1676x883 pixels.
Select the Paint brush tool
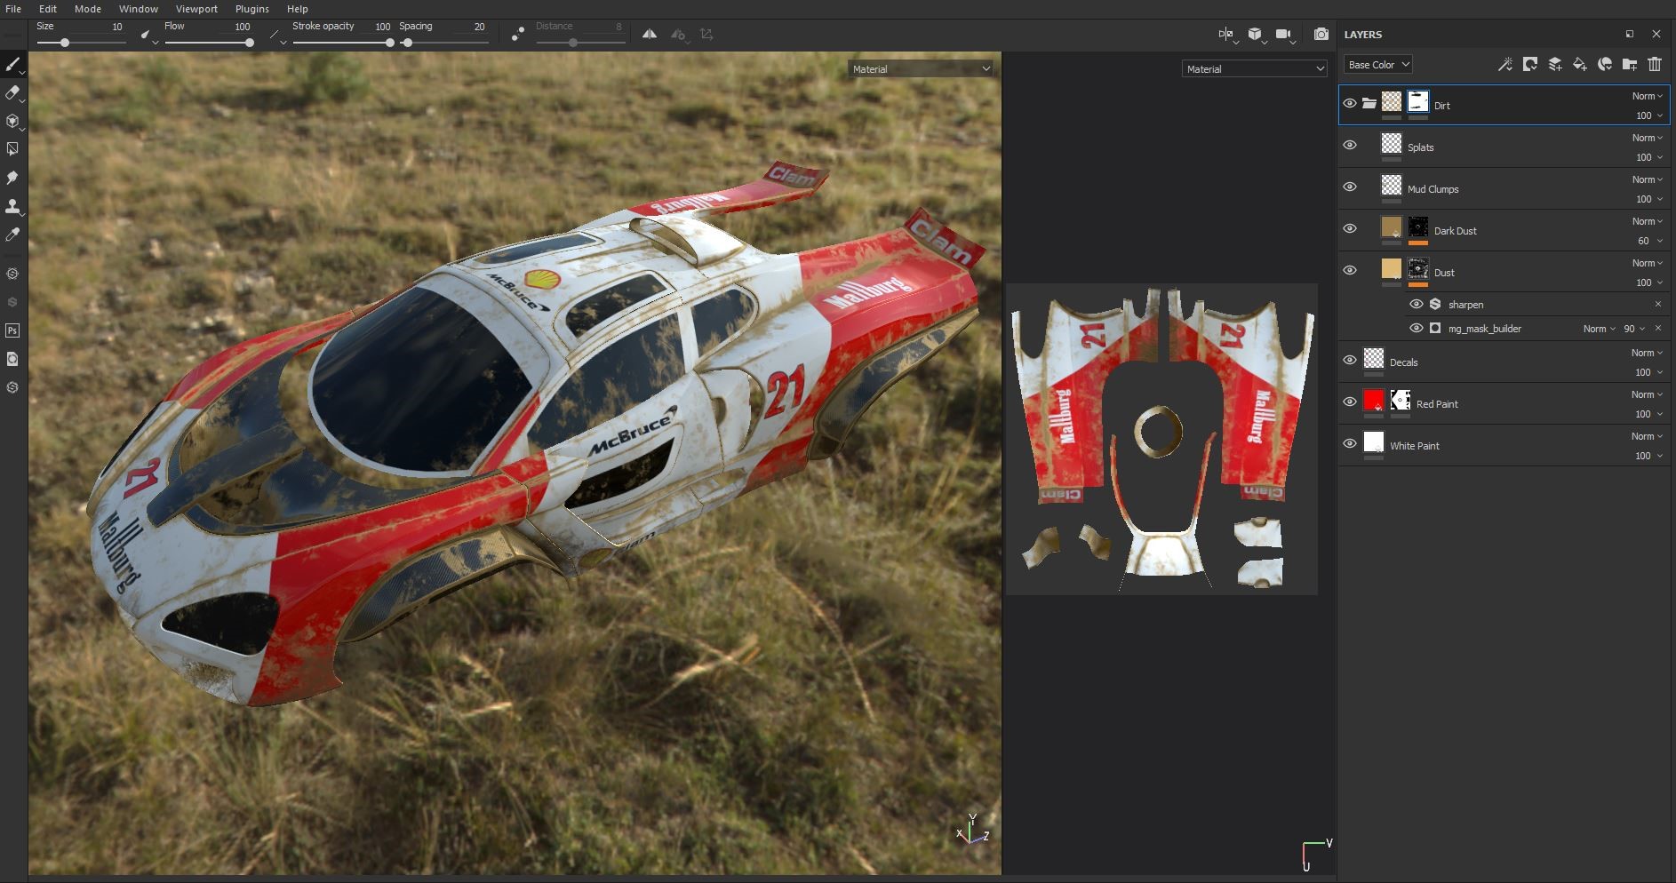(12, 65)
